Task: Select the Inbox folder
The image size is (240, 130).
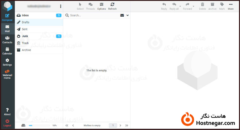Action: 26,15
